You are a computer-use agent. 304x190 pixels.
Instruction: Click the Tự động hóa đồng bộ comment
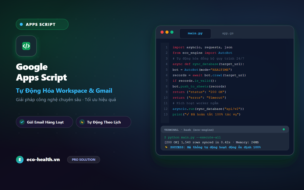pyautogui.click(x=208, y=59)
